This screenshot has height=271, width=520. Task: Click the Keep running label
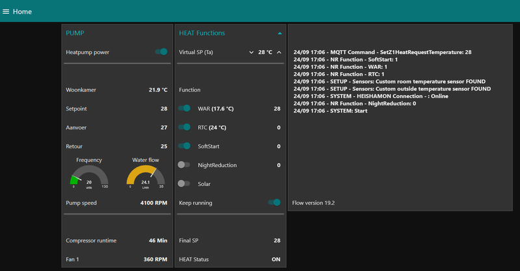196,203
